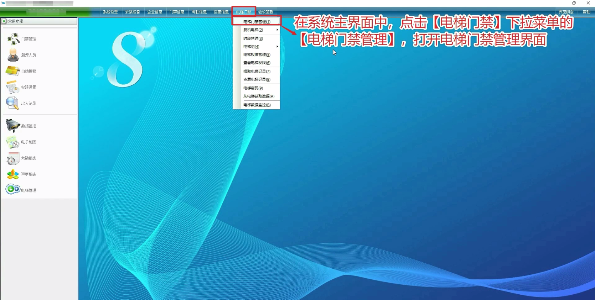595x300 pixels.
Task: Open the 帮助 menu button
Action: (586, 12)
